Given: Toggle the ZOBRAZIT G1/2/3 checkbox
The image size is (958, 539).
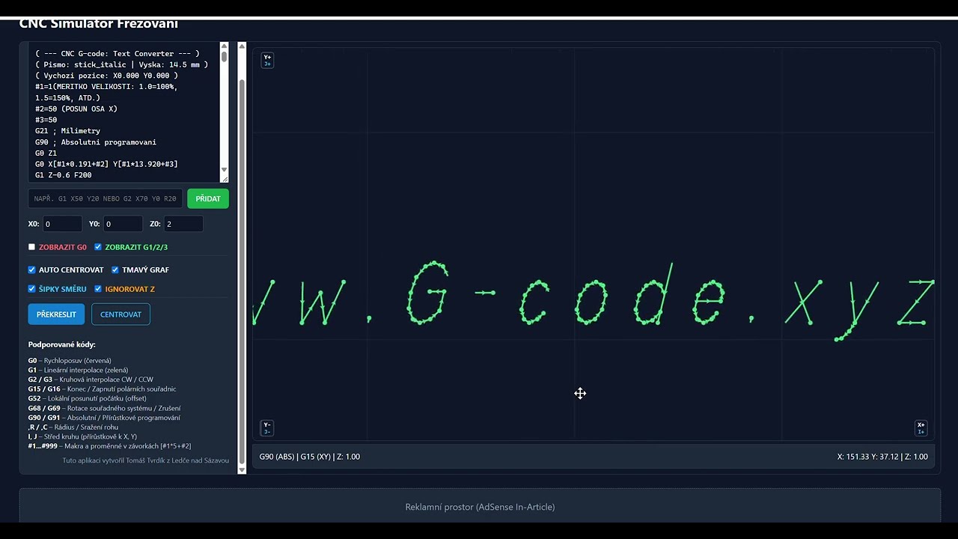Looking at the screenshot, I should (98, 247).
